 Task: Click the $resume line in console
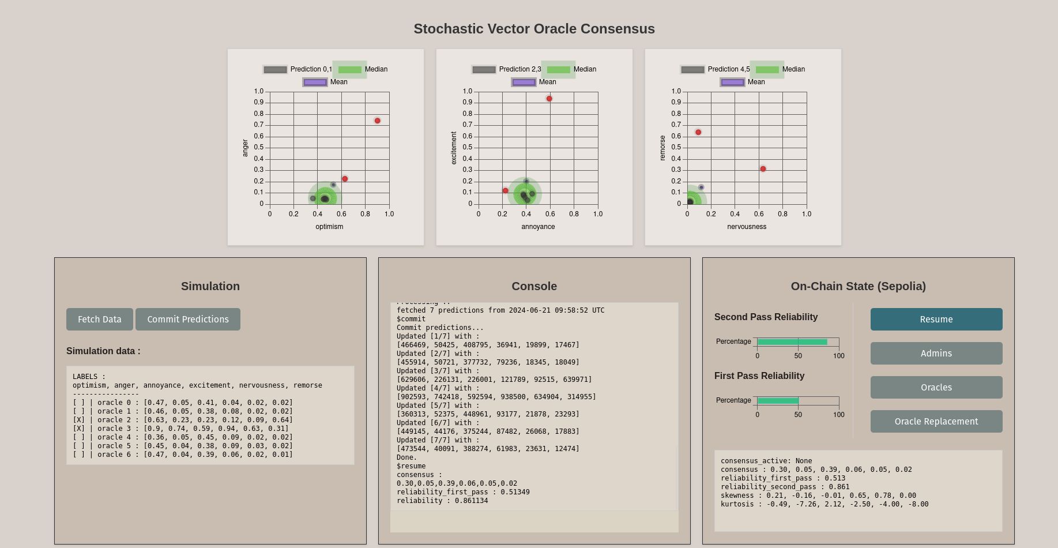[411, 466]
